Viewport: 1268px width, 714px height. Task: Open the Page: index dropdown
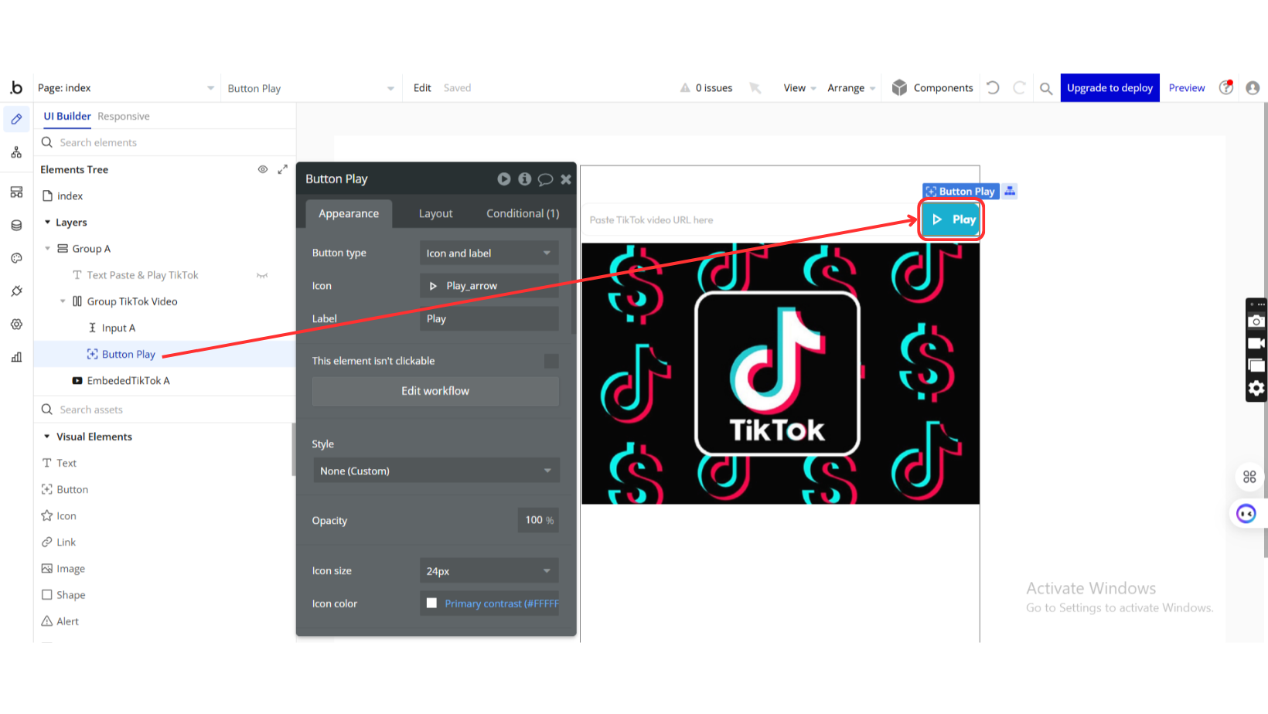tap(126, 88)
